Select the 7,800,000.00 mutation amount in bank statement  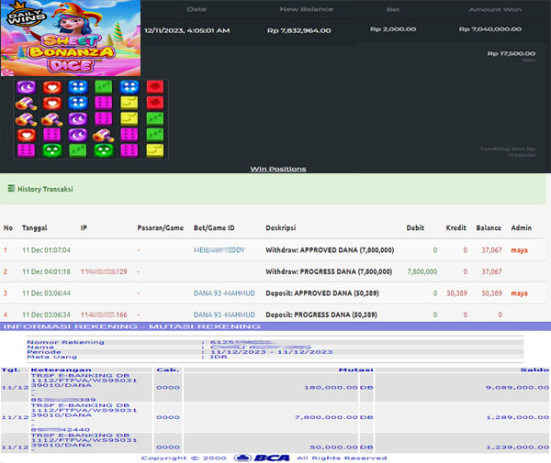326,417
